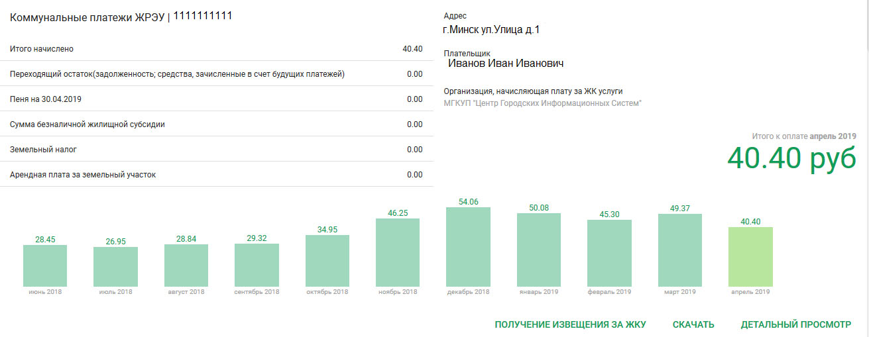Choose the сентябрь 2018 bar showing 29.32
The width and height of the screenshot is (869, 337).
tap(257, 265)
